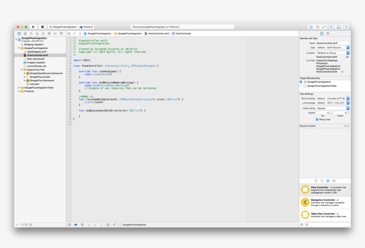Screen dimensions: 365x248
Task: Open the Symbol navigator tab
Action: click(x=25, y=33)
